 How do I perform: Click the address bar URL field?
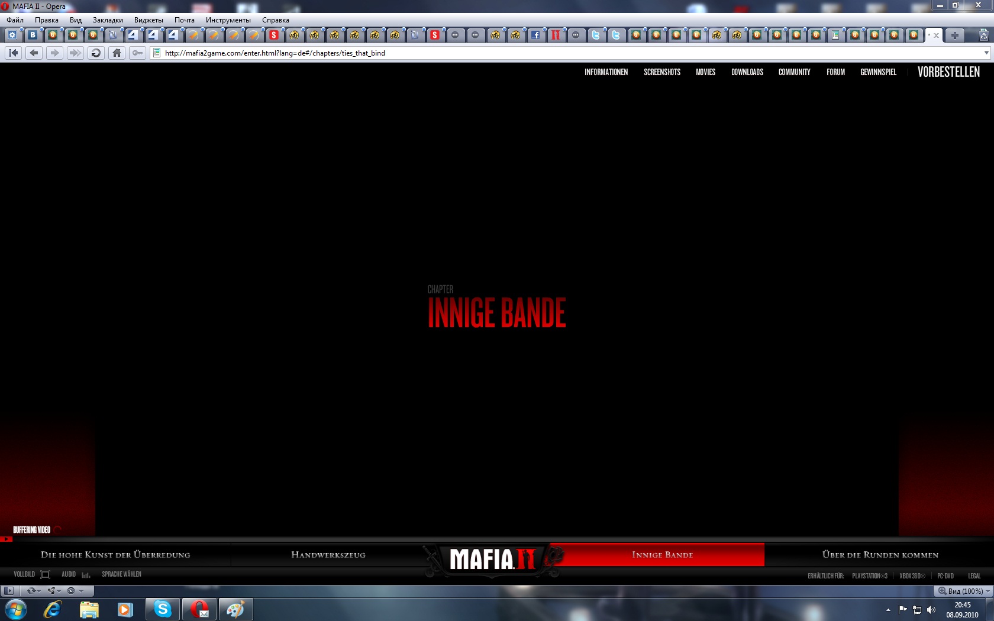[568, 53]
